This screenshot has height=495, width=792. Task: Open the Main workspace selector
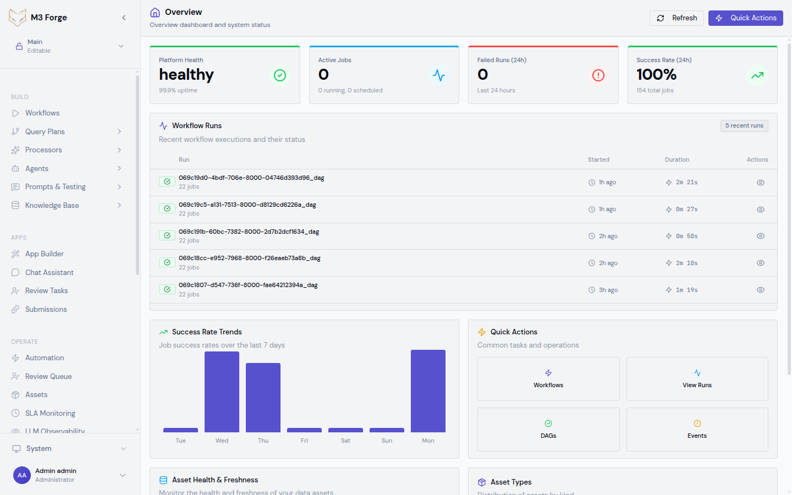point(69,45)
